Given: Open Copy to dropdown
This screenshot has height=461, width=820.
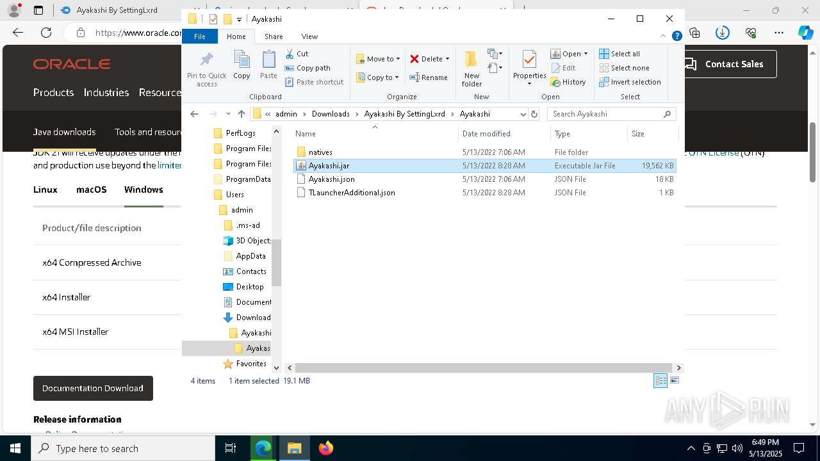Looking at the screenshot, I should [x=378, y=77].
